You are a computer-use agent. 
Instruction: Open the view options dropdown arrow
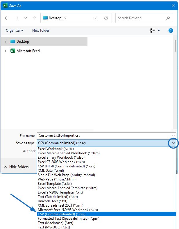tap(159, 31)
